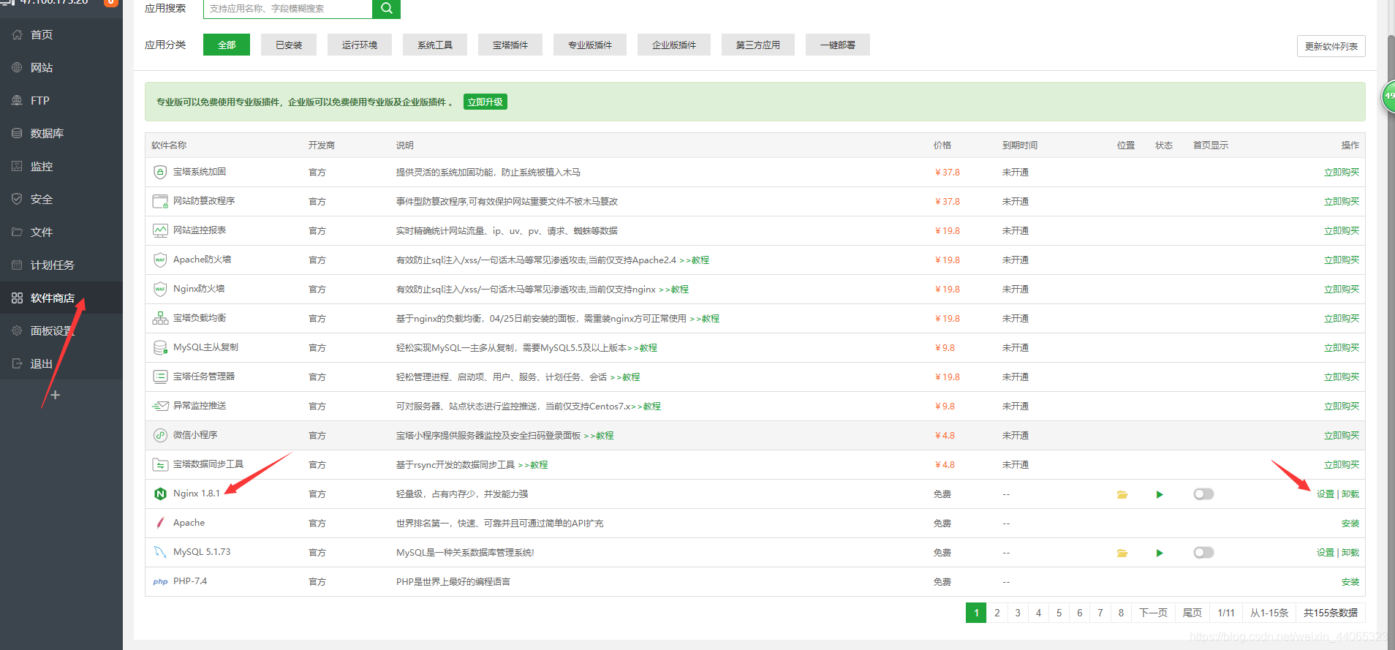Click the 数据库 database icon in sidebar
This screenshot has width=1395, height=650.
[17, 133]
